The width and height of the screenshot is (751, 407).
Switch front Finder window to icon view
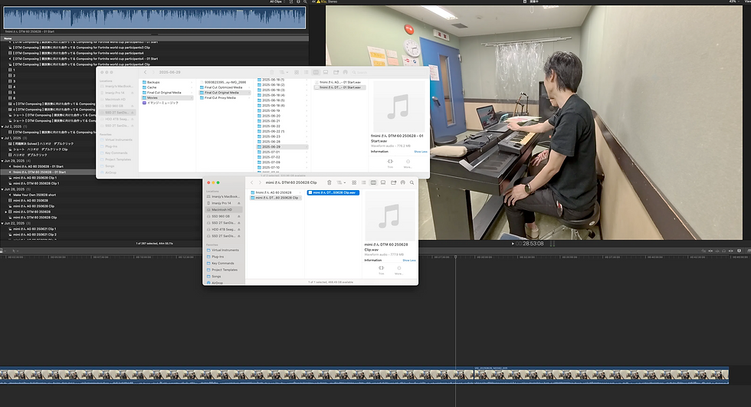tap(354, 182)
